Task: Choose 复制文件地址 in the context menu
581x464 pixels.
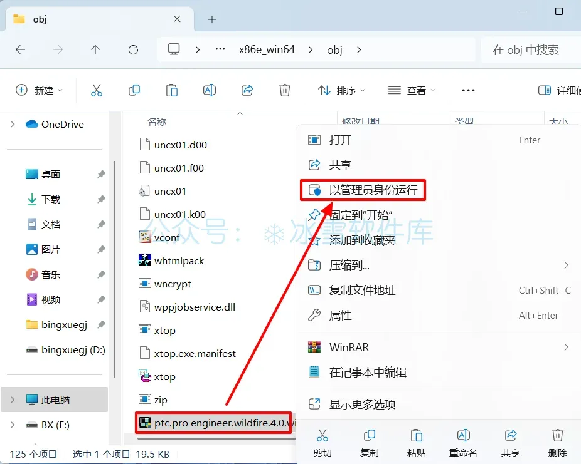Action: (439, 290)
